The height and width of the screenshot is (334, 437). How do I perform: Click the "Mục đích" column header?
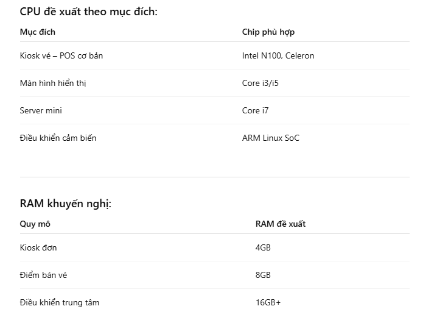point(37,32)
